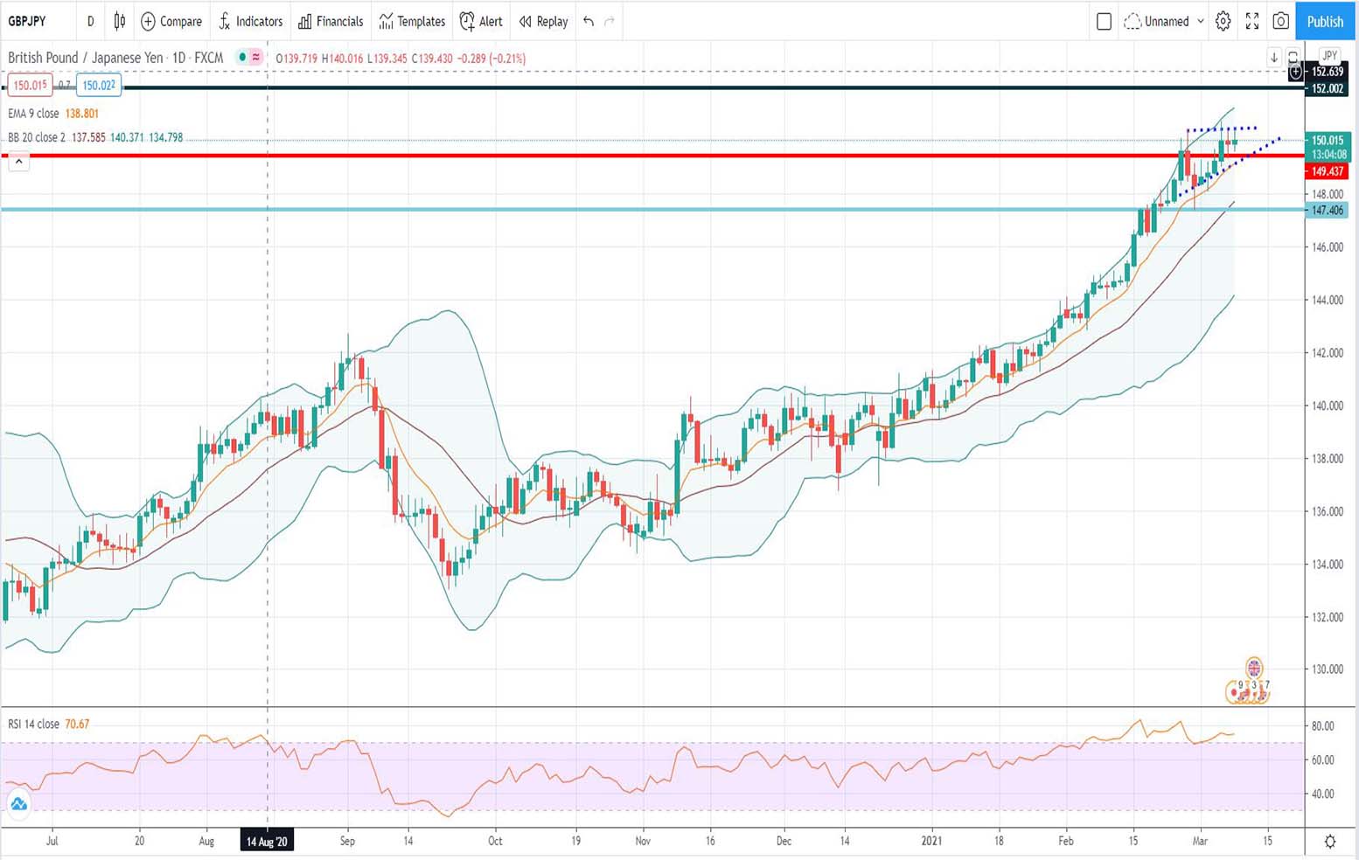This screenshot has width=1359, height=860.
Task: Open the Financials panel
Action: click(331, 22)
